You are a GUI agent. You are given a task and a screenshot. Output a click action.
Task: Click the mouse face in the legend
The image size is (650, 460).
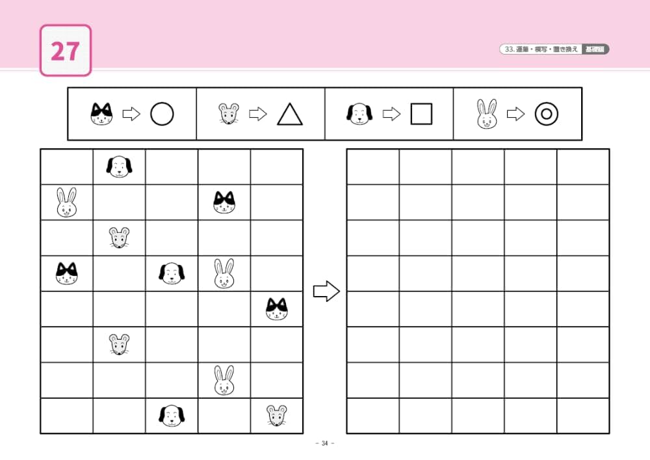click(229, 114)
